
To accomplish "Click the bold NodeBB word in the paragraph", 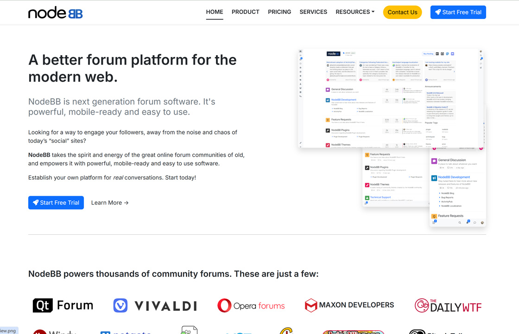I will click(39, 155).
